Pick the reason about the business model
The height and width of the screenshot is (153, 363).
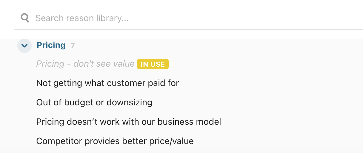coord(128,122)
